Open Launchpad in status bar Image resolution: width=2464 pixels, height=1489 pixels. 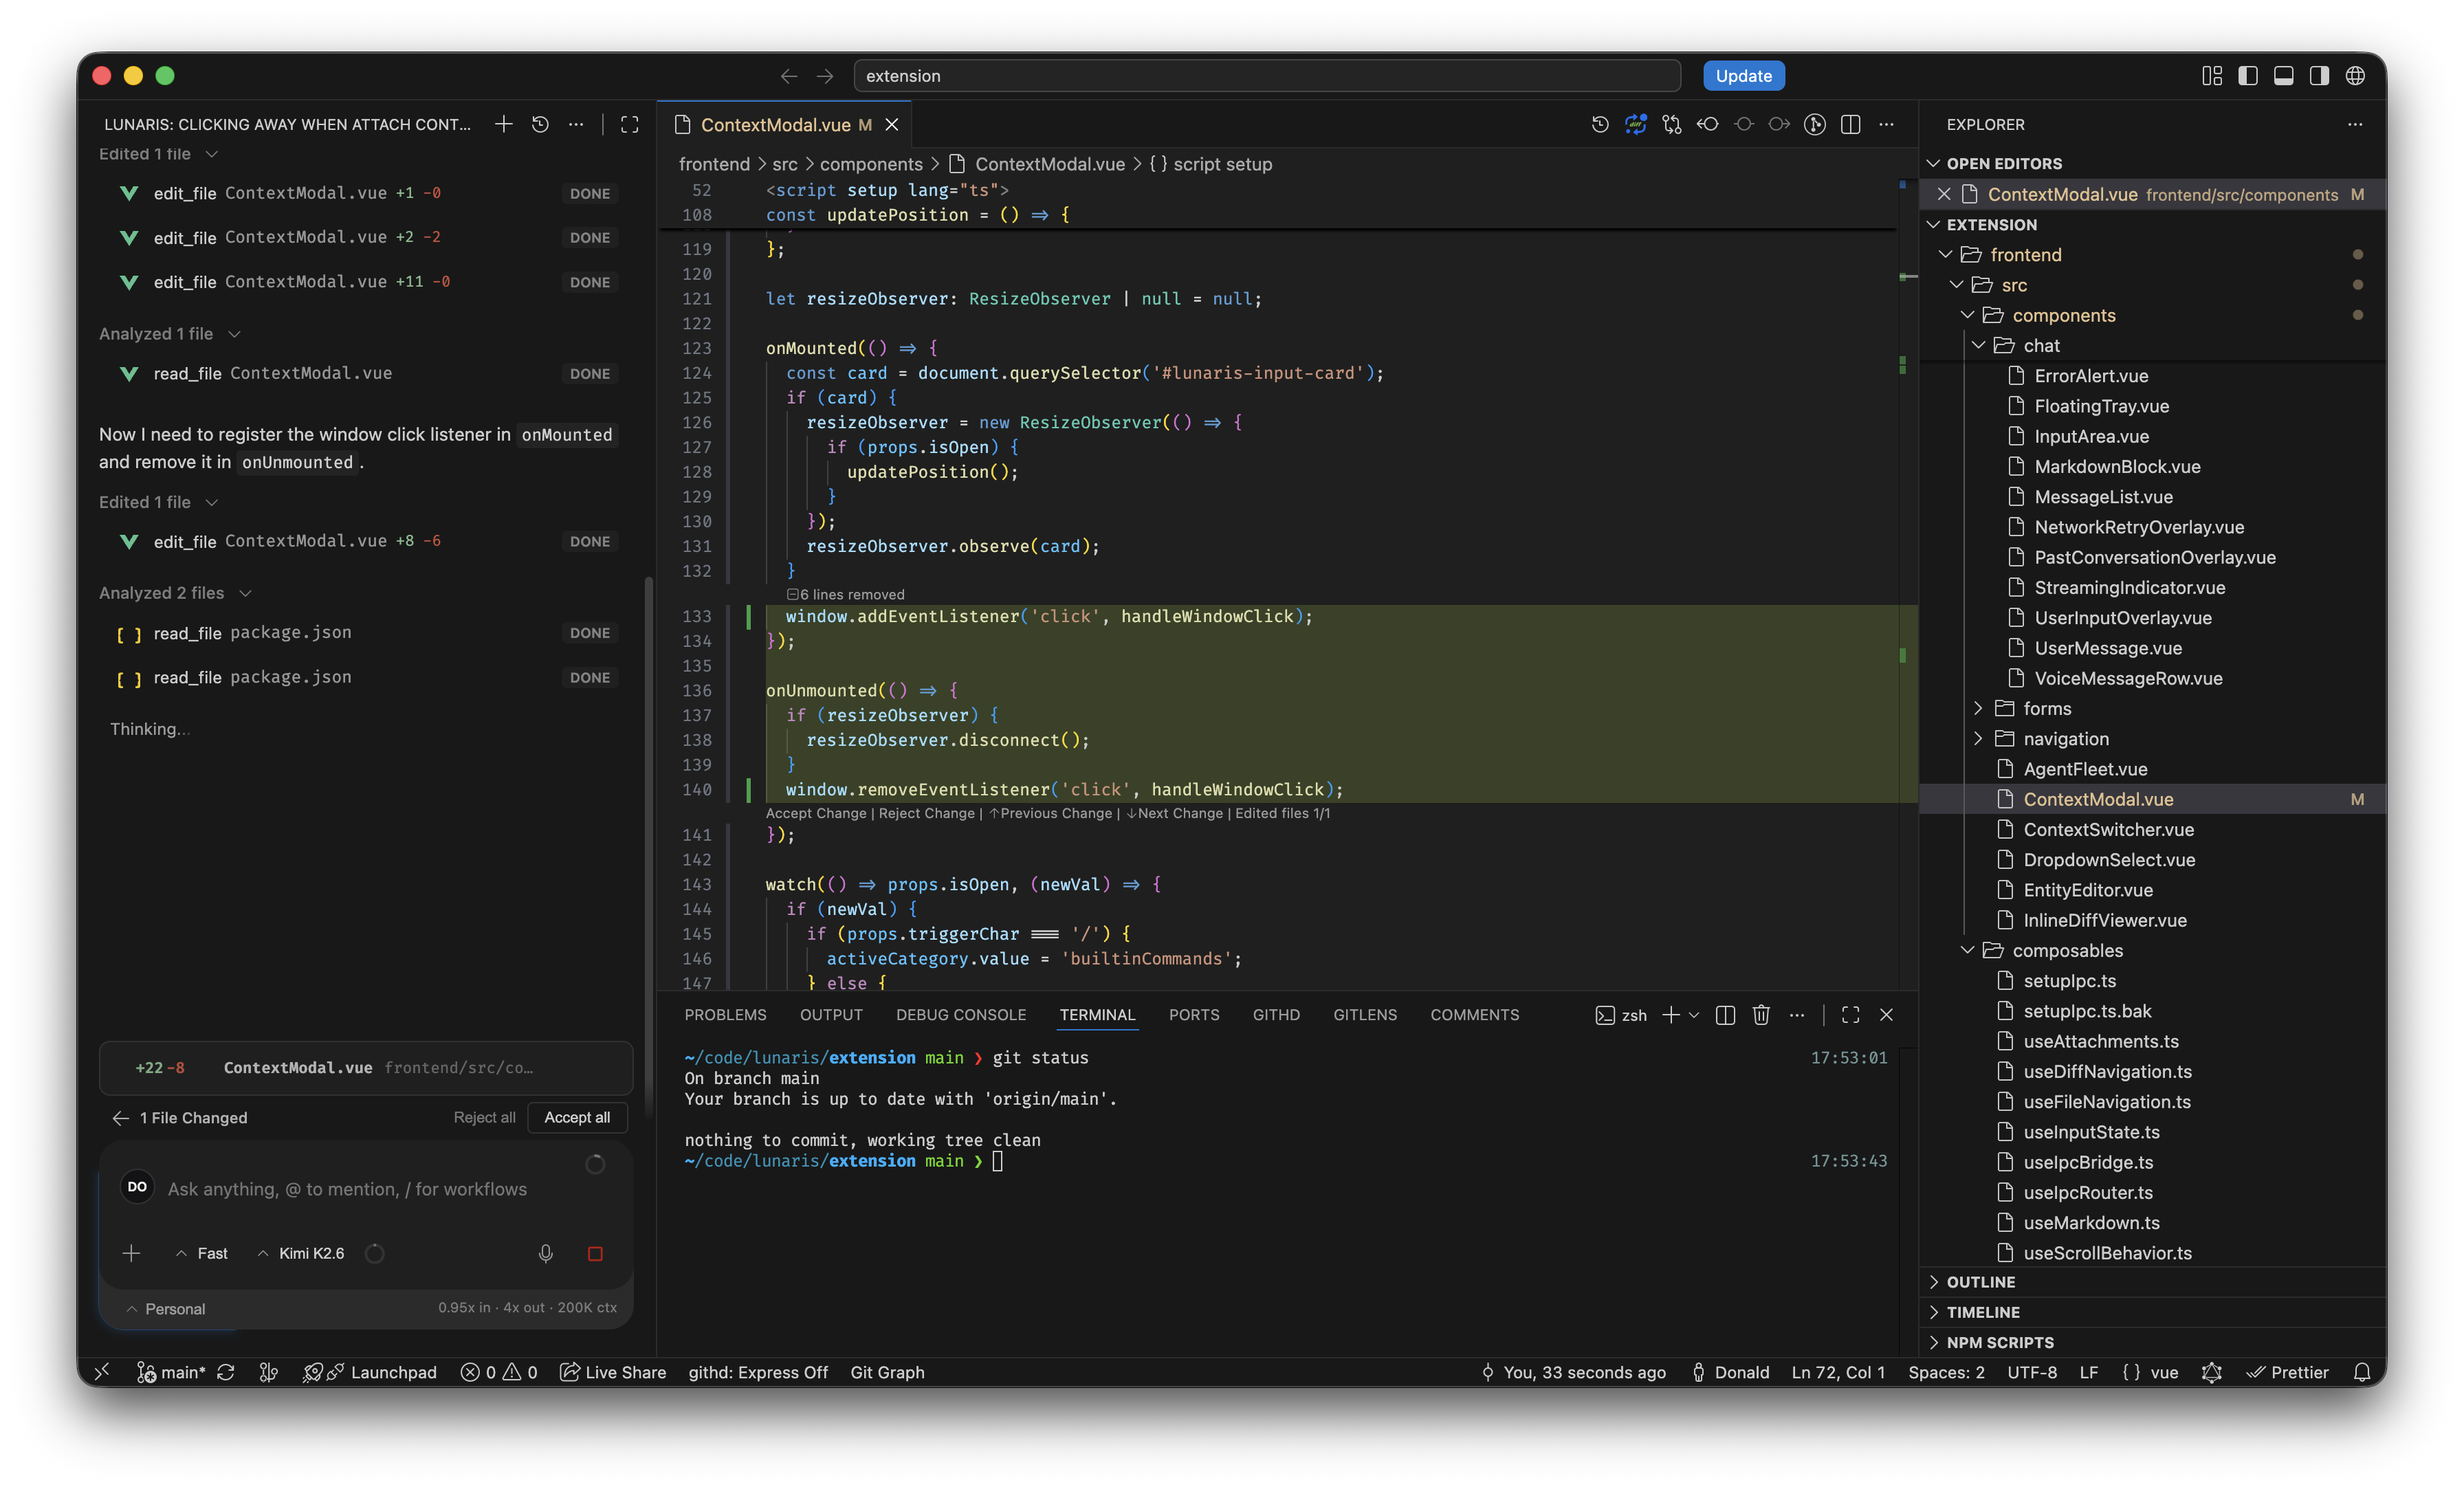click(370, 1372)
